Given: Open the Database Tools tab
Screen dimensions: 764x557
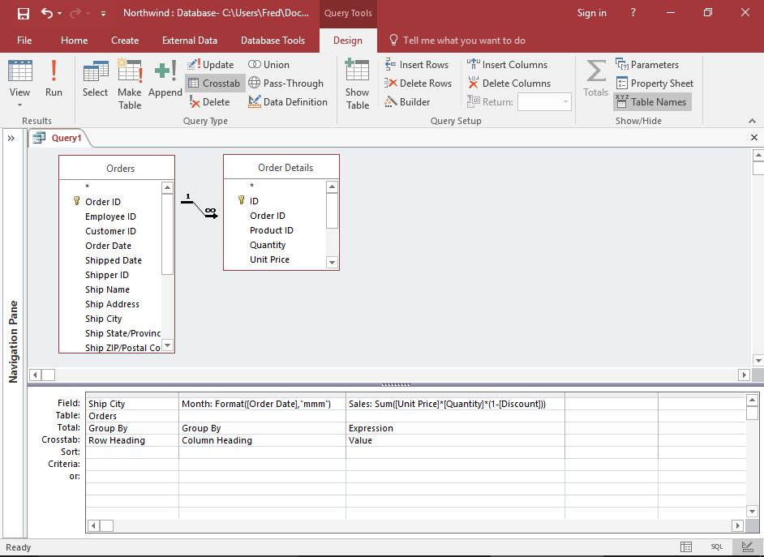Looking at the screenshot, I should pyautogui.click(x=273, y=41).
